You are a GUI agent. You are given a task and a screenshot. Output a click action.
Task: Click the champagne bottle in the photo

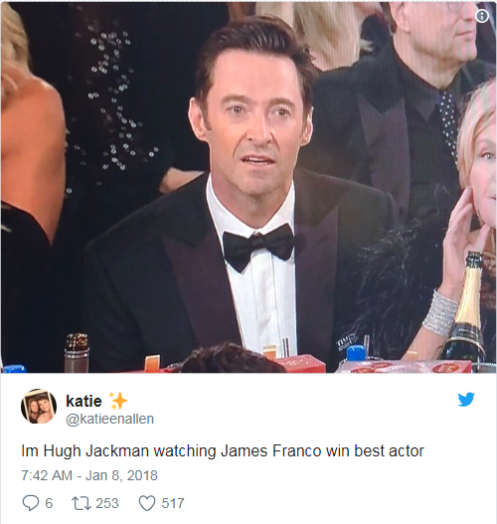466,307
